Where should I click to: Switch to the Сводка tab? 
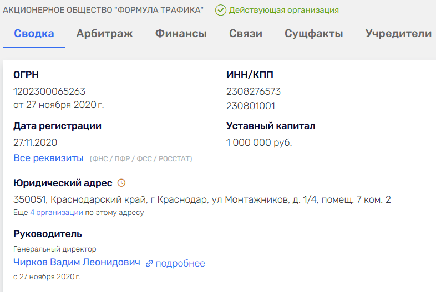pos(34,34)
